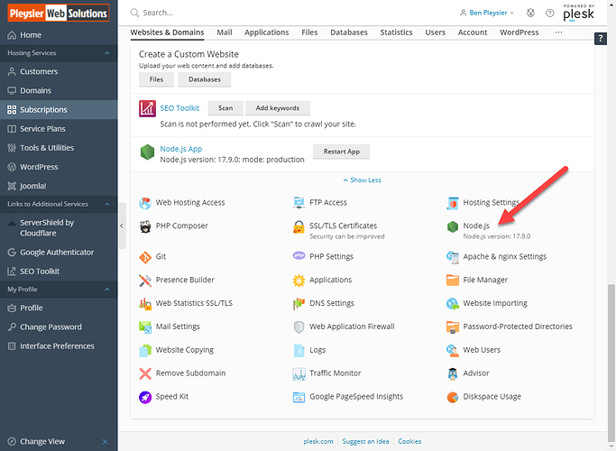Open Interface Preferences in the sidebar
The height and width of the screenshot is (451, 616).
(59, 346)
